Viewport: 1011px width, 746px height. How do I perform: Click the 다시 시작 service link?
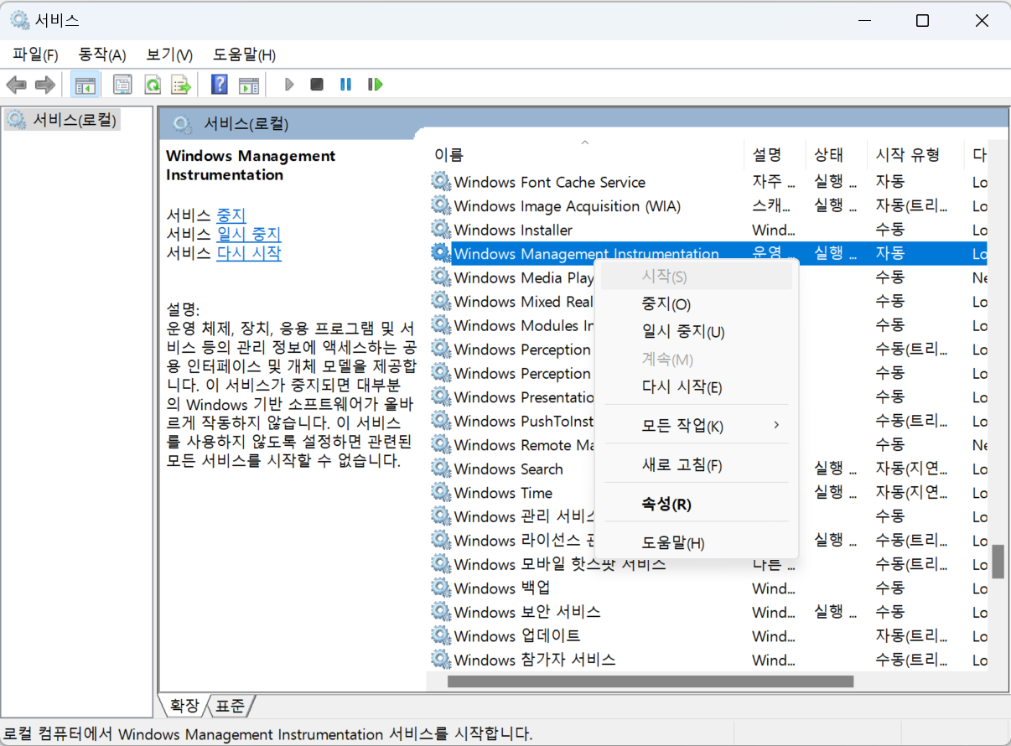coord(249,253)
